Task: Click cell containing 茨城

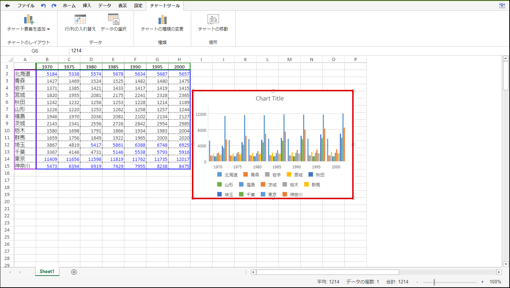Action: (25, 123)
